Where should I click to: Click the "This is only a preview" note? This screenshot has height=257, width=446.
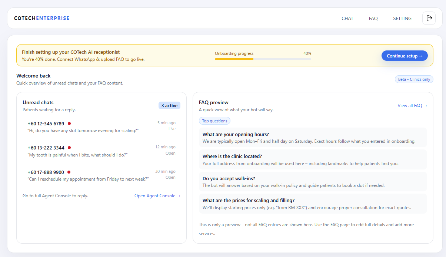pos(306,229)
